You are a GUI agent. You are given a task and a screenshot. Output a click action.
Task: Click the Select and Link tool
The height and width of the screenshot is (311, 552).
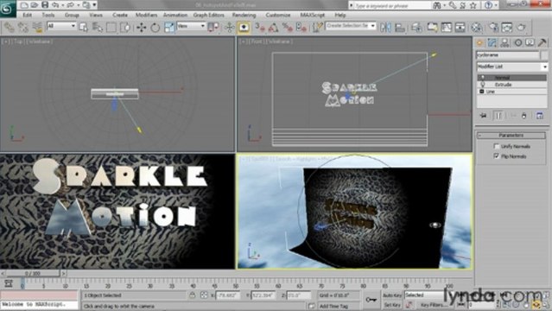tap(10, 27)
